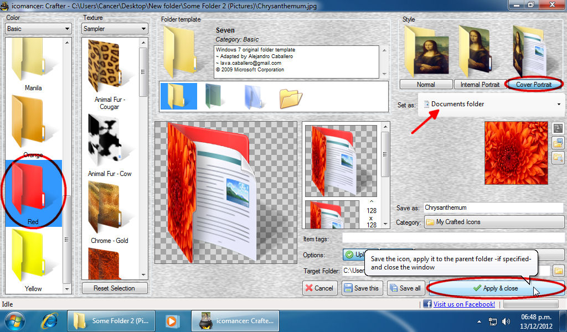Open the Visit us on Facebook link
Viewport: 567px width, 332px height.
465,304
